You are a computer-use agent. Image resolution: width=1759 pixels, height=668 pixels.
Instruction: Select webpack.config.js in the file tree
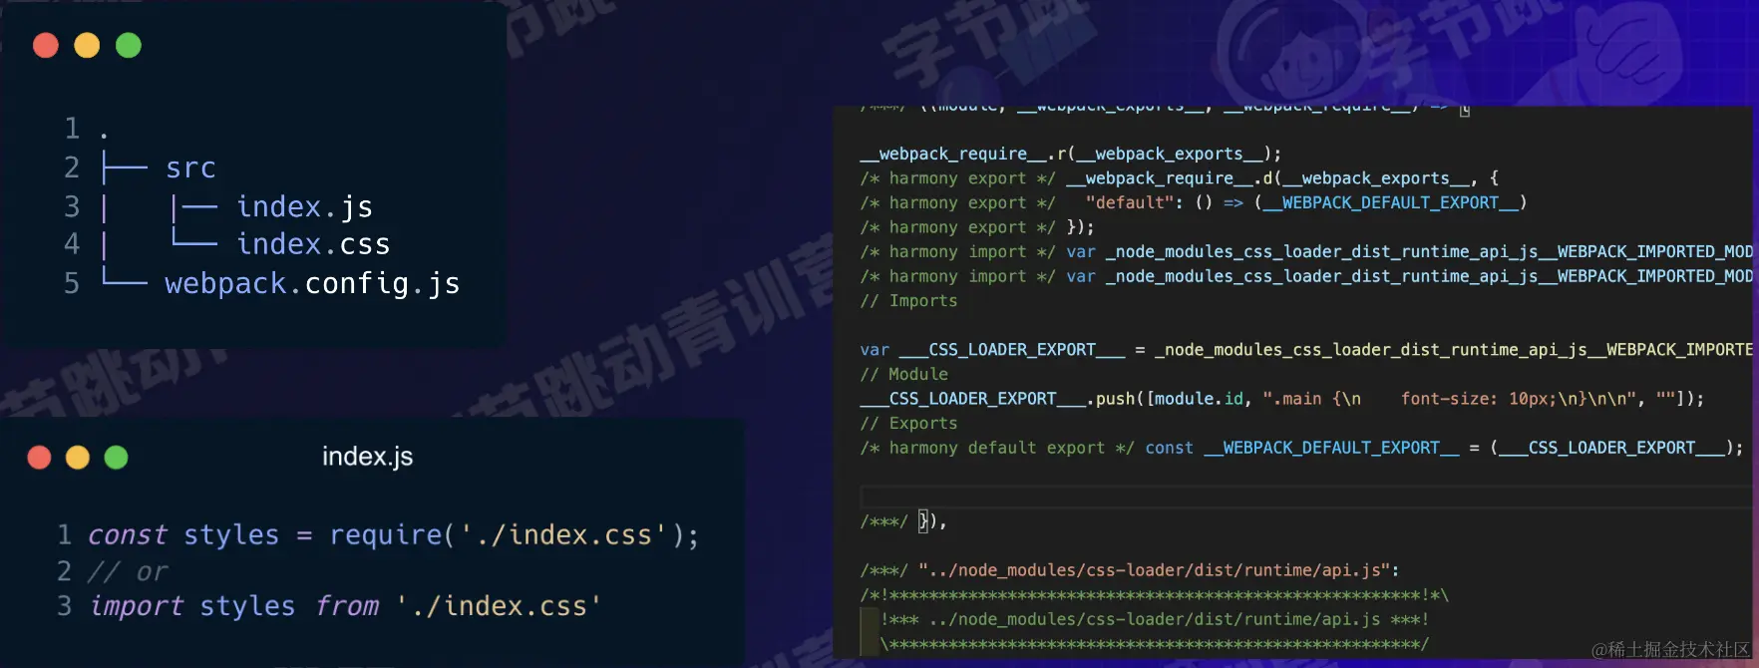312,284
